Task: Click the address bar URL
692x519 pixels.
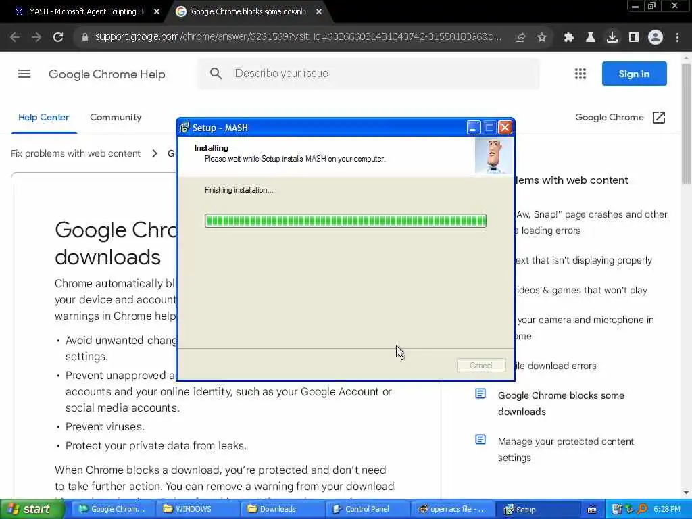Action: [298, 37]
